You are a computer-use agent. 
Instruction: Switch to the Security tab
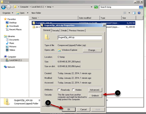[x=56, y=31]
